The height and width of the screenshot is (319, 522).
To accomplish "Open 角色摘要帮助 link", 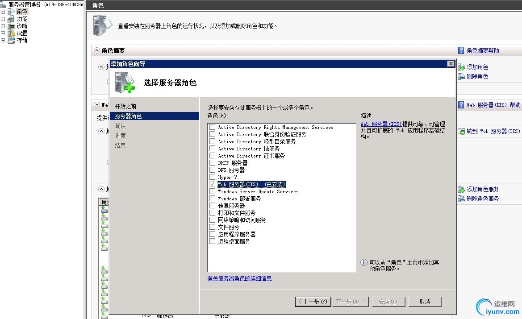I will tap(483, 50).
